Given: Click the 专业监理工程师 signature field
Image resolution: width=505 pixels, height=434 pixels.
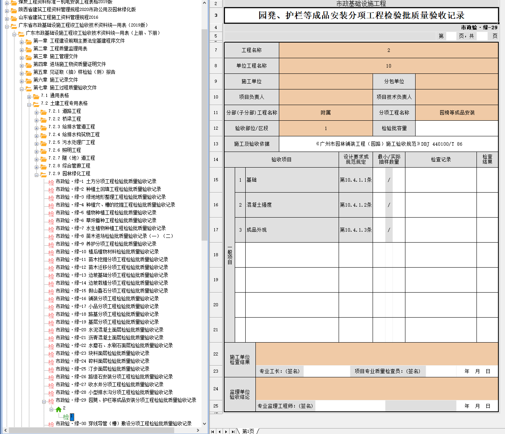Looking at the screenshot, I should pyautogui.click(x=350, y=406).
